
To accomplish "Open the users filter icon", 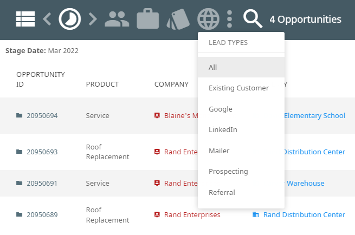I will click(117, 19).
